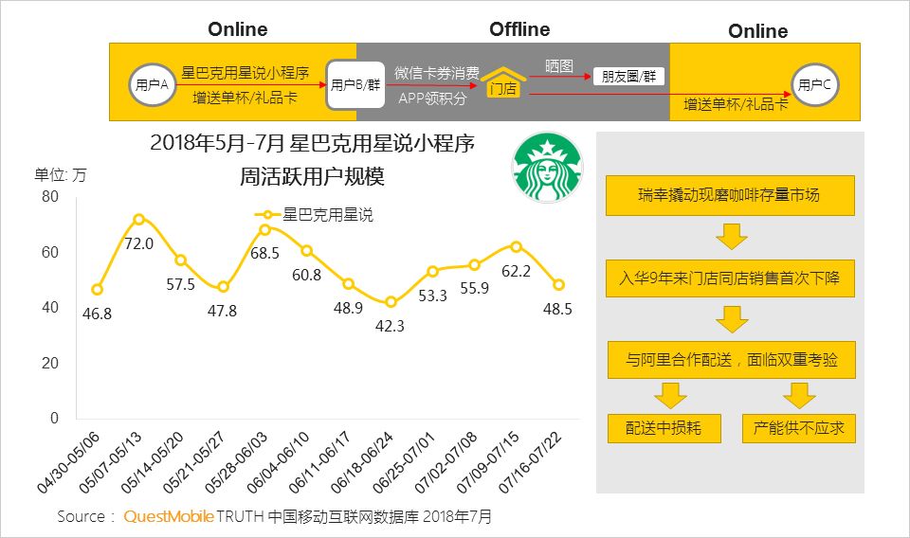The height and width of the screenshot is (538, 910).
Task: Click the 晒图 text
Action: click(559, 66)
